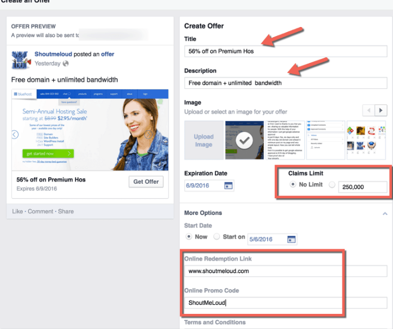
Task: Open the Start Date calendar picker icon
Action: [x=291, y=239]
